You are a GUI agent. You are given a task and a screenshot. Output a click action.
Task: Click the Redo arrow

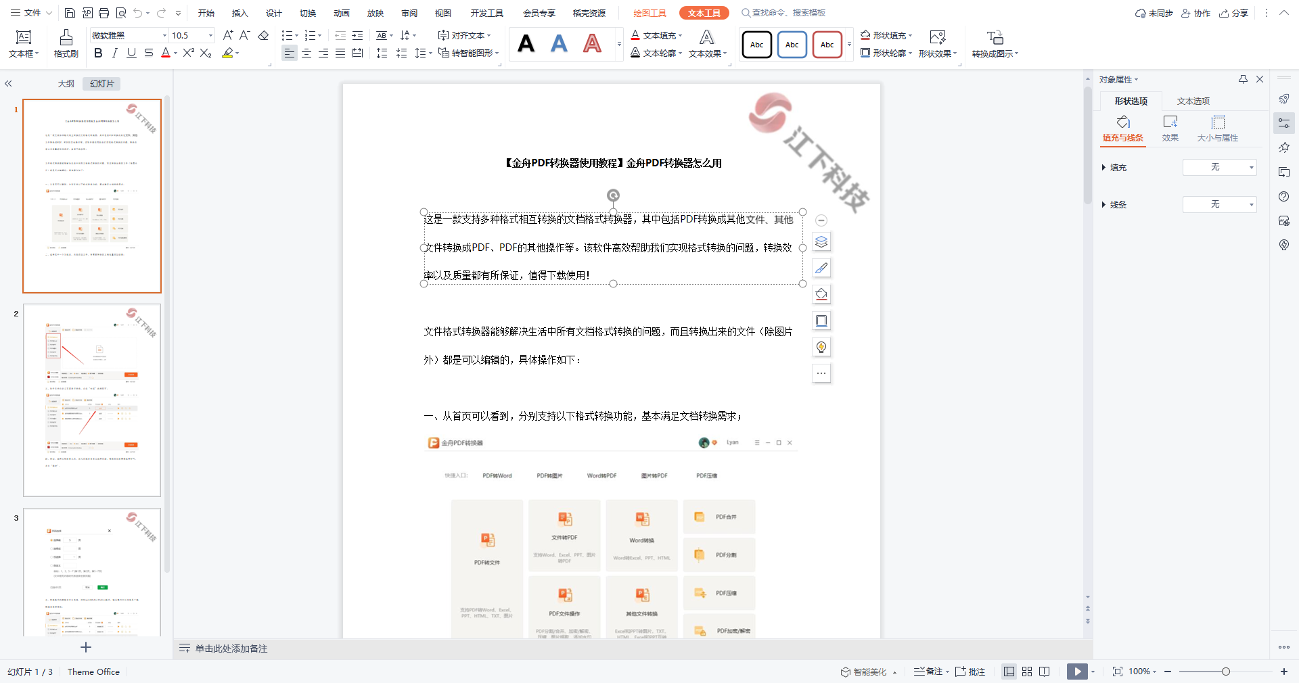click(x=161, y=13)
